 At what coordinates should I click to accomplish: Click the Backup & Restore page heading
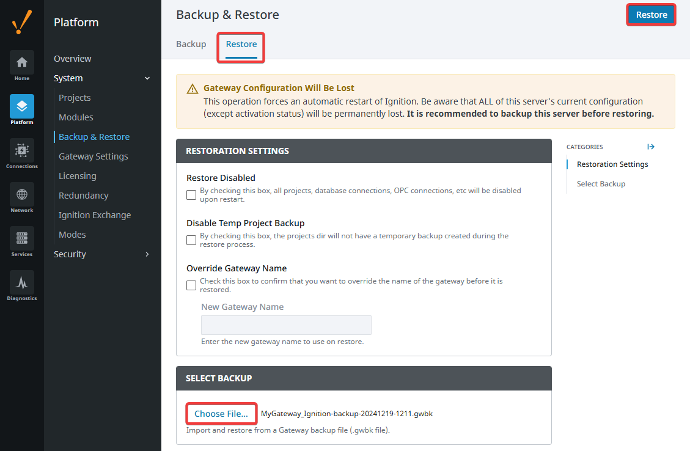[227, 15]
